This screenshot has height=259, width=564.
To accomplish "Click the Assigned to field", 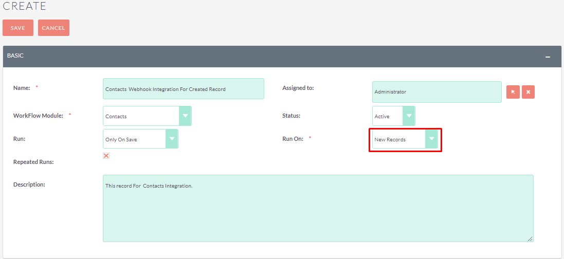I will (x=436, y=91).
